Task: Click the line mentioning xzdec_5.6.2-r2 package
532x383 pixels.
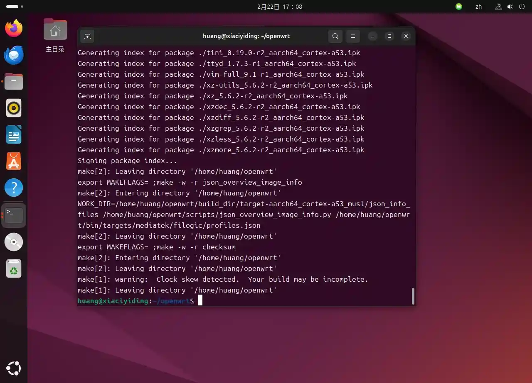Action: (219, 107)
